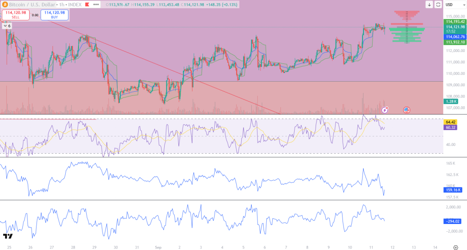Click the TradingView logo at bottom left
Image resolution: width=467 pixels, height=250 pixels.
pos(8,236)
